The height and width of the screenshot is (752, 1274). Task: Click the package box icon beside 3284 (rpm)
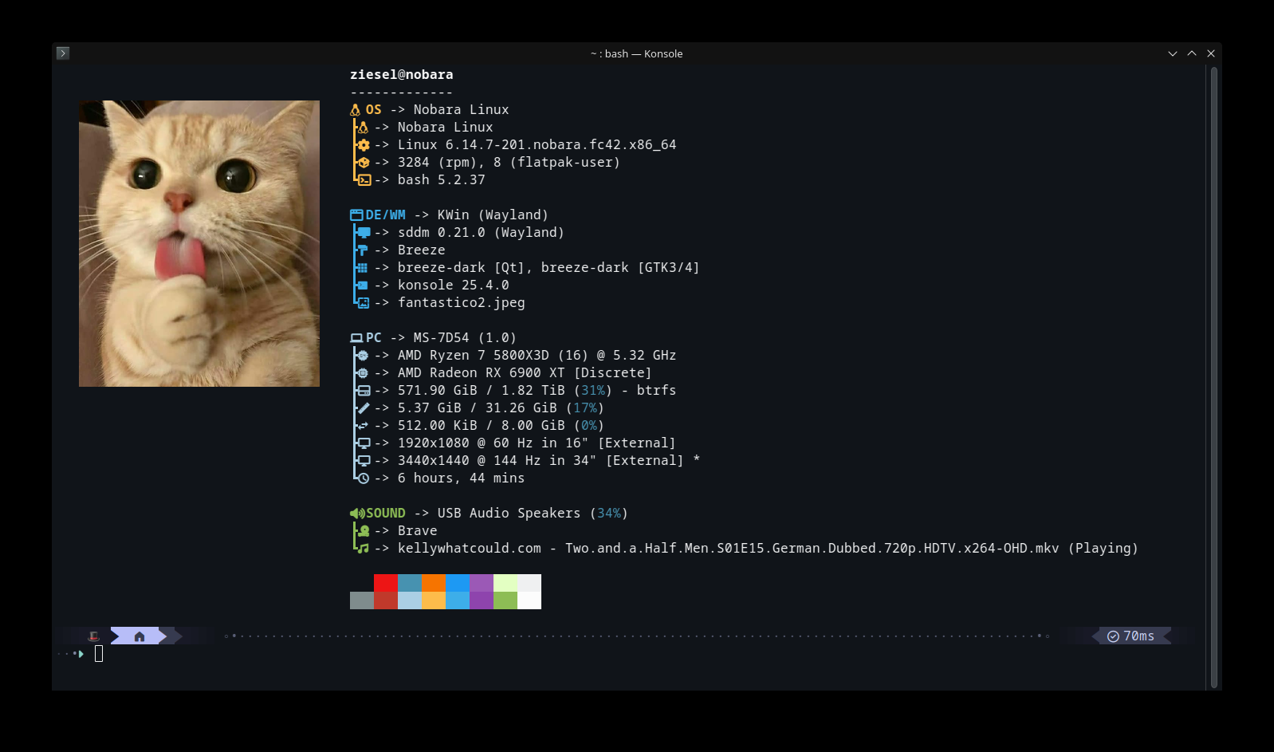pos(364,163)
